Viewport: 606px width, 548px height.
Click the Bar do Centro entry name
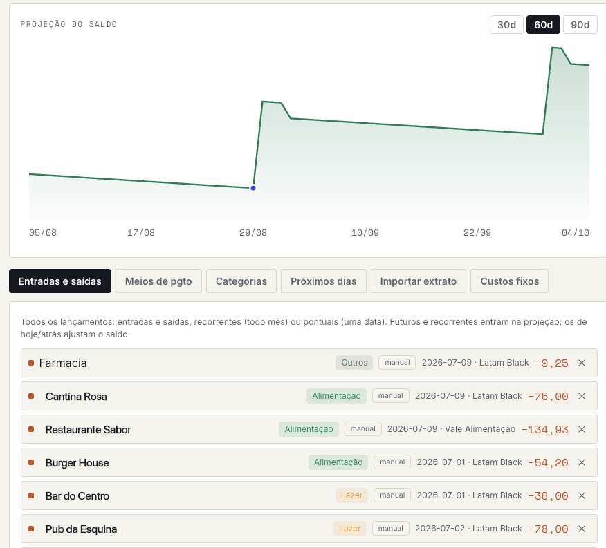click(x=77, y=496)
